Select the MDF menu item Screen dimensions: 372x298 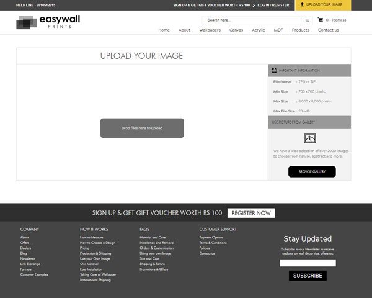(278, 30)
